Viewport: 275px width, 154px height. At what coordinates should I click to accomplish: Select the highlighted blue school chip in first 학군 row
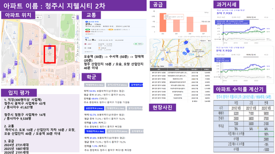136,85
